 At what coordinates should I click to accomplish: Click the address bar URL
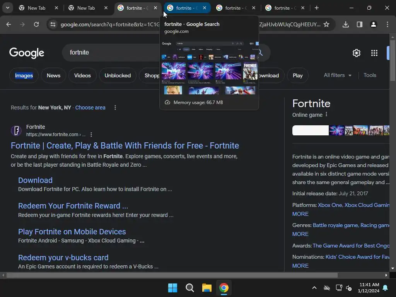(x=110, y=24)
